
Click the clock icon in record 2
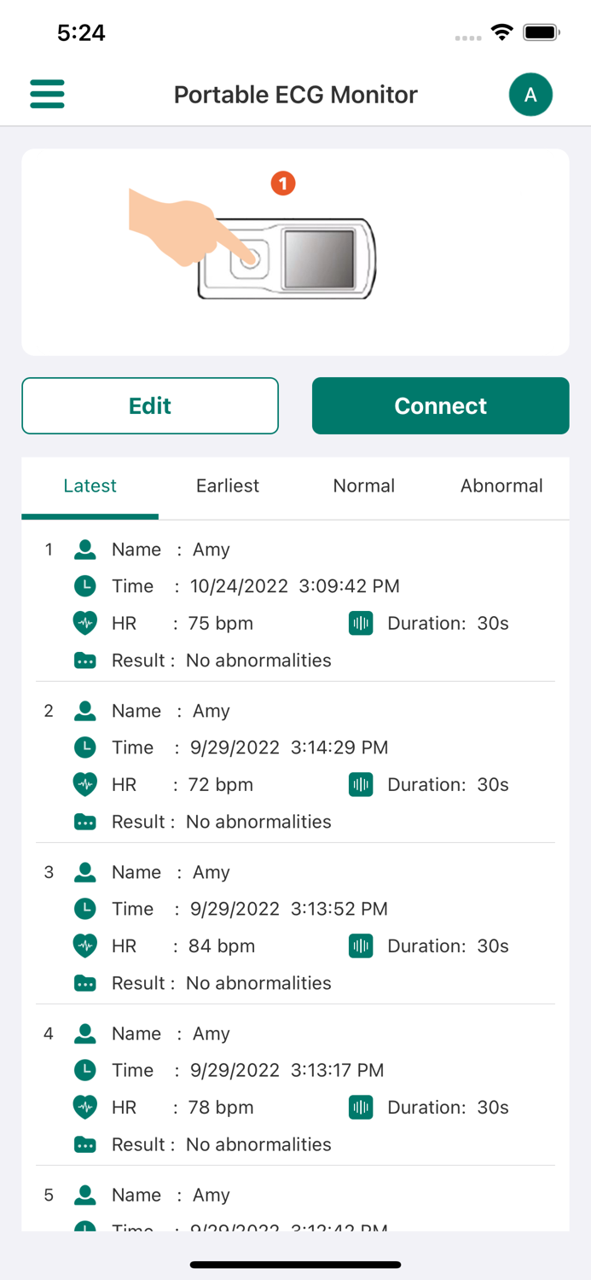click(x=84, y=748)
